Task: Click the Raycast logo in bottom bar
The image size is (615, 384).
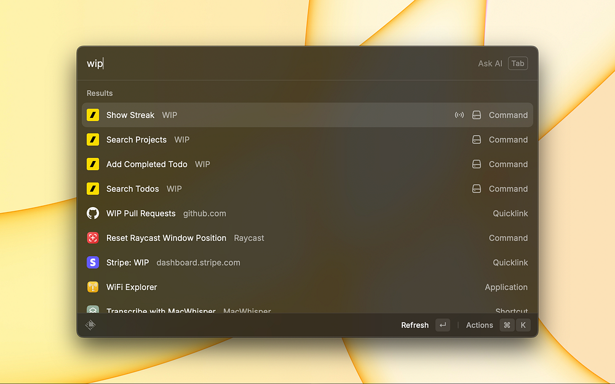Action: coord(90,325)
